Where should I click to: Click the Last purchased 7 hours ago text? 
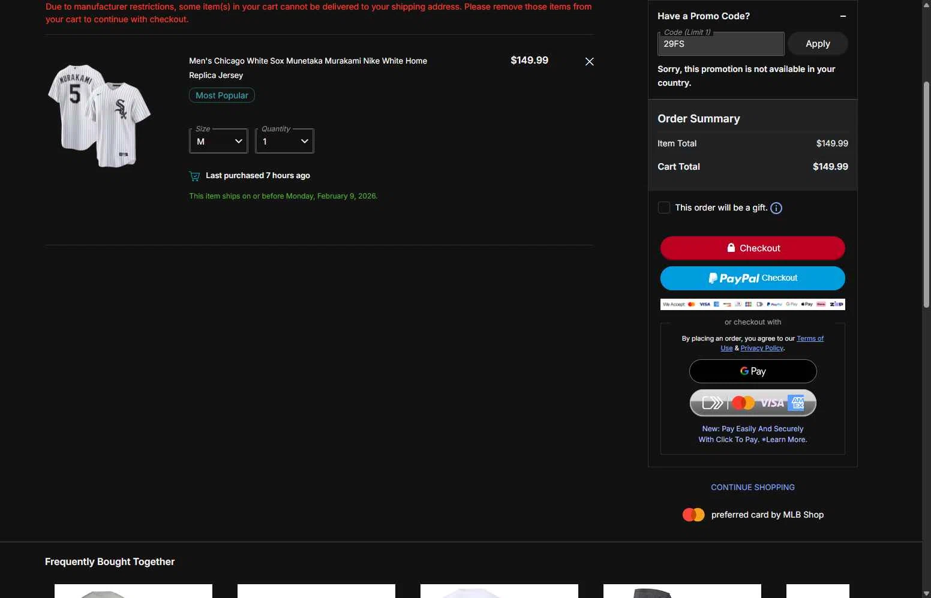[x=258, y=176]
